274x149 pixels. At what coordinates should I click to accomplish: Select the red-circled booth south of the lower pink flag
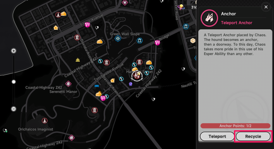pyautogui.click(x=95, y=110)
